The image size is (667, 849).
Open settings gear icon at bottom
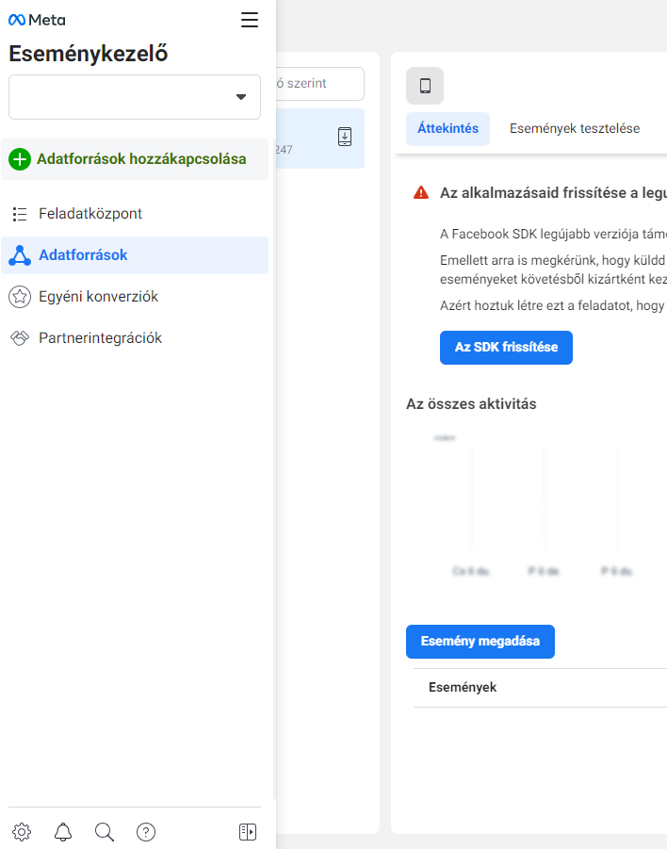pos(22,832)
